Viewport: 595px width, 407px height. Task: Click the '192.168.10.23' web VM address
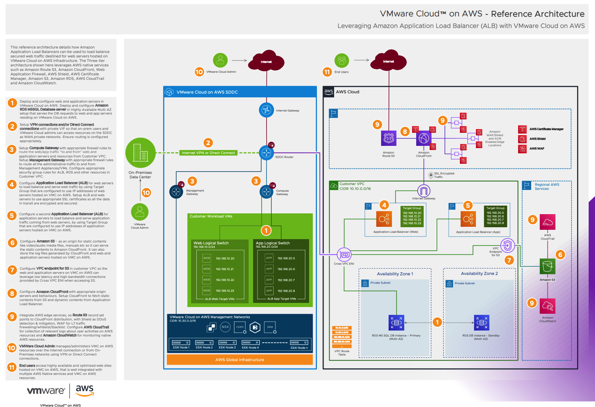[225, 291]
